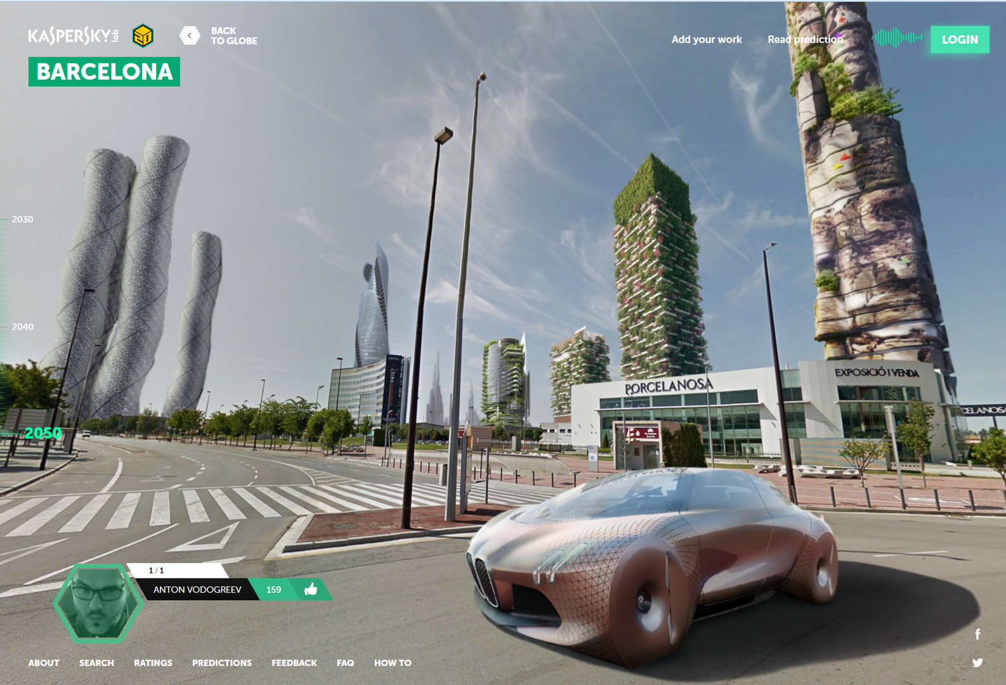Open Facebook share icon
This screenshot has width=1006, height=685.
click(977, 634)
